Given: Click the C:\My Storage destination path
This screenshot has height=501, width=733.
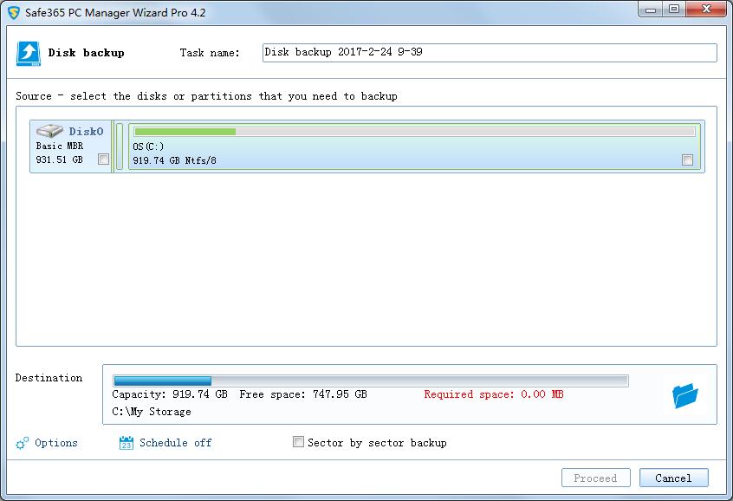Looking at the screenshot, I should click(152, 412).
